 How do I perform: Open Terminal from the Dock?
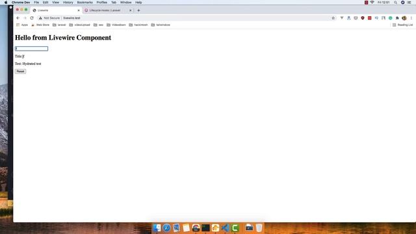click(x=205, y=228)
